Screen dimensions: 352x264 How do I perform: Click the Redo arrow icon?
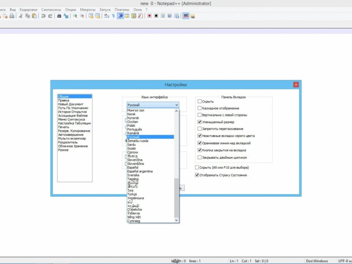coord(50,16)
